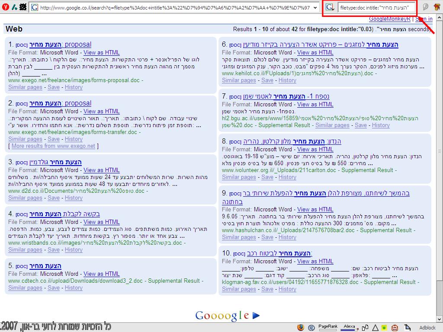The width and height of the screenshot is (443, 332).
Task: Click the vertical scrollbar up arrow
Action: 440,17
